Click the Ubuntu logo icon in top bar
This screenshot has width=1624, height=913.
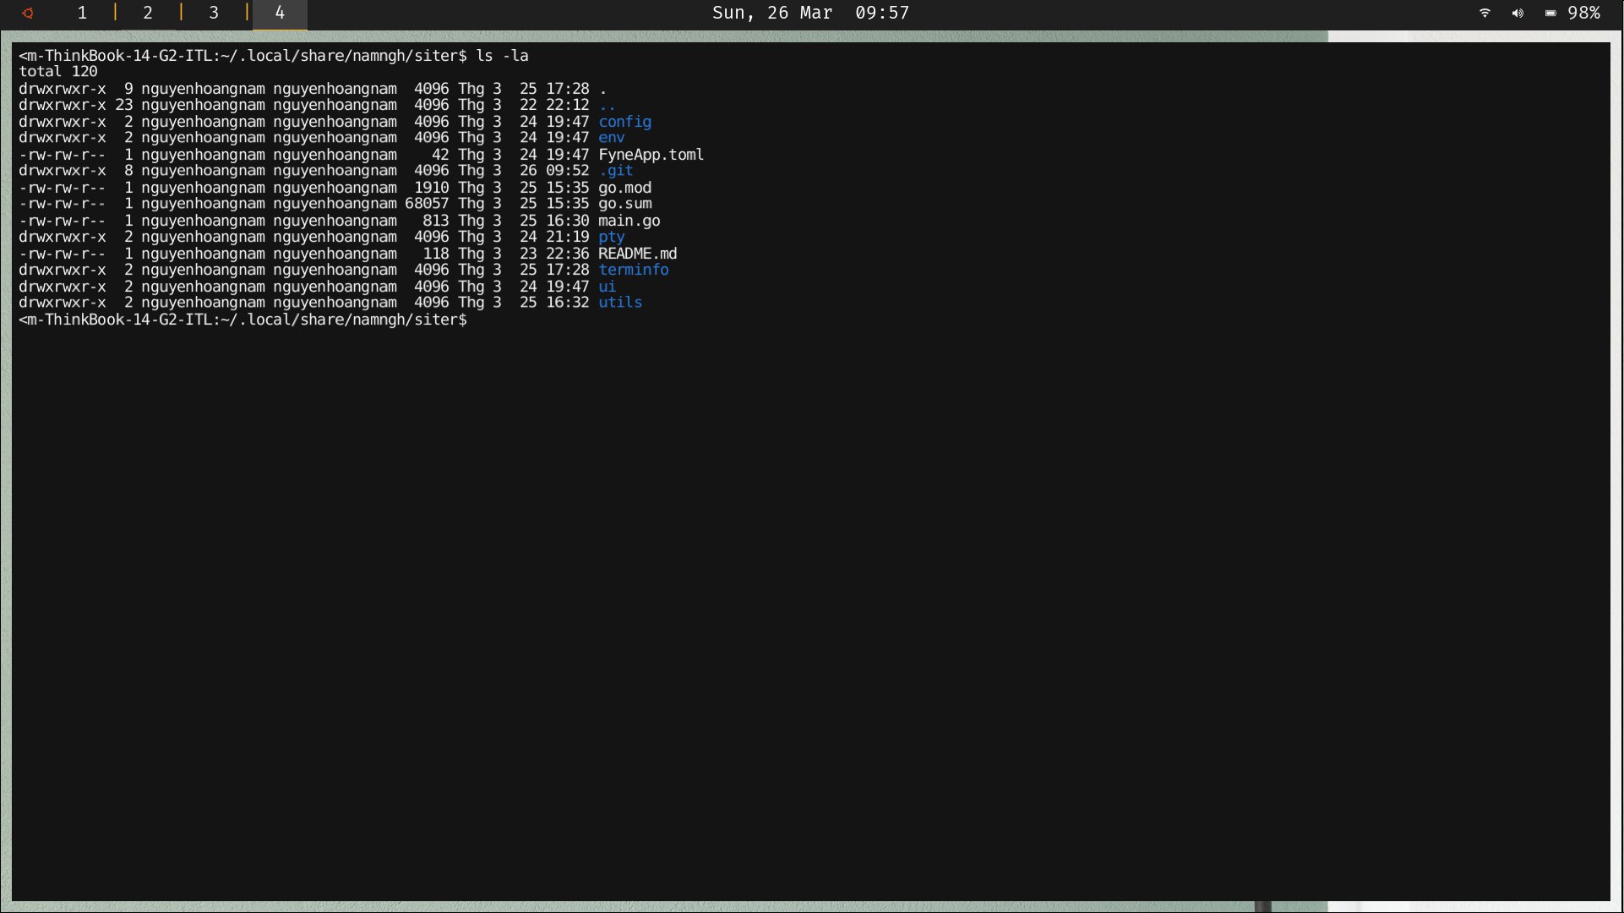point(28,14)
